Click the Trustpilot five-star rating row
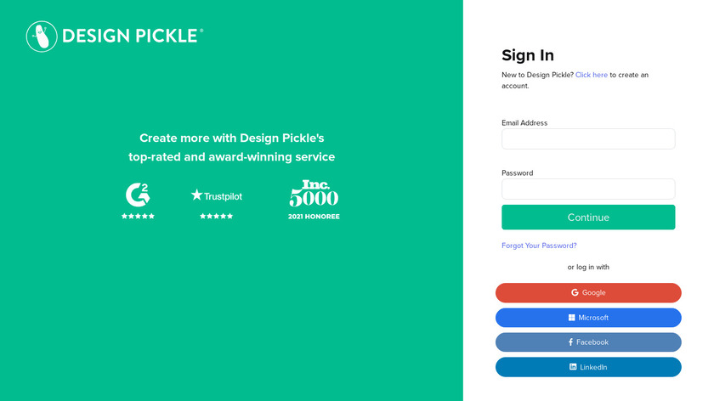The width and height of the screenshot is (714, 401). coord(216,217)
